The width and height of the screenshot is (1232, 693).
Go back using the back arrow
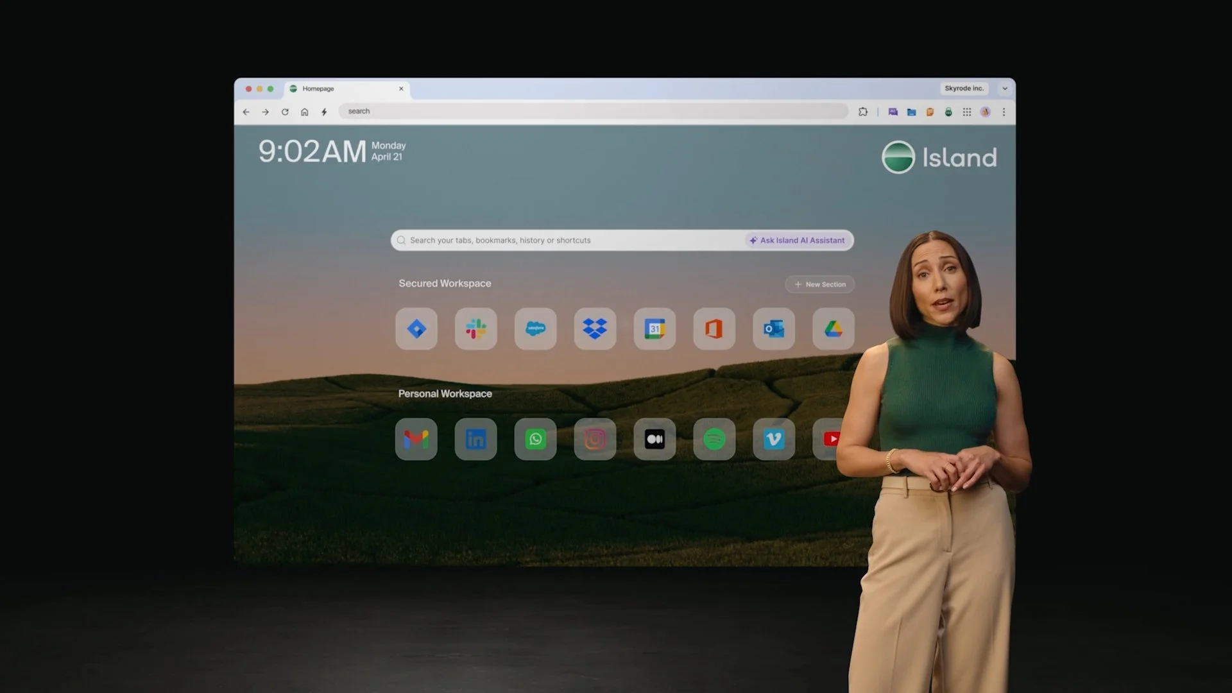coord(246,112)
